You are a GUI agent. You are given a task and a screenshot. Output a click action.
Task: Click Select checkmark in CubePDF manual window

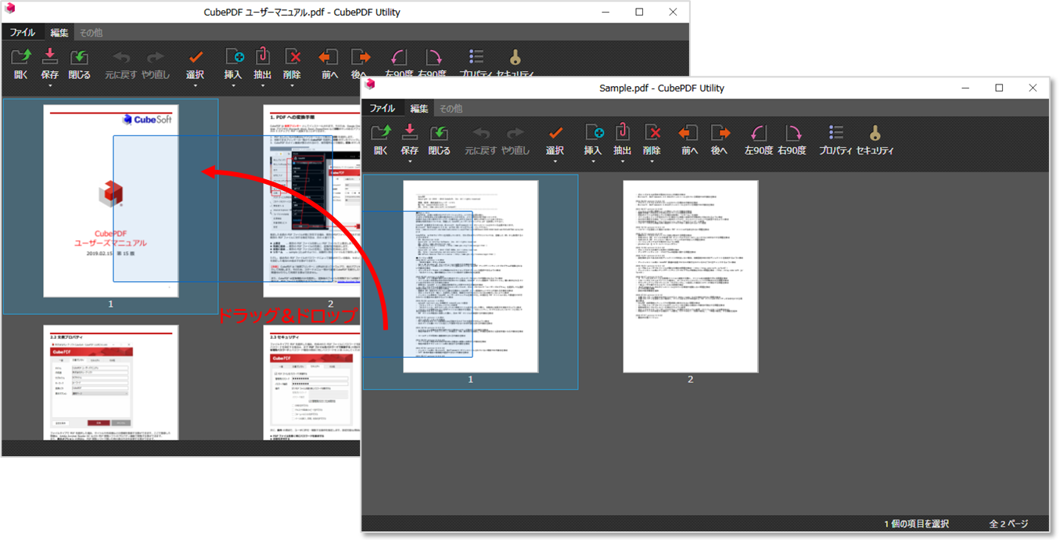tap(196, 57)
